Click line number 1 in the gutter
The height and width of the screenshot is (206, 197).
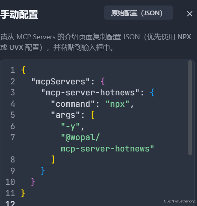click(x=13, y=70)
